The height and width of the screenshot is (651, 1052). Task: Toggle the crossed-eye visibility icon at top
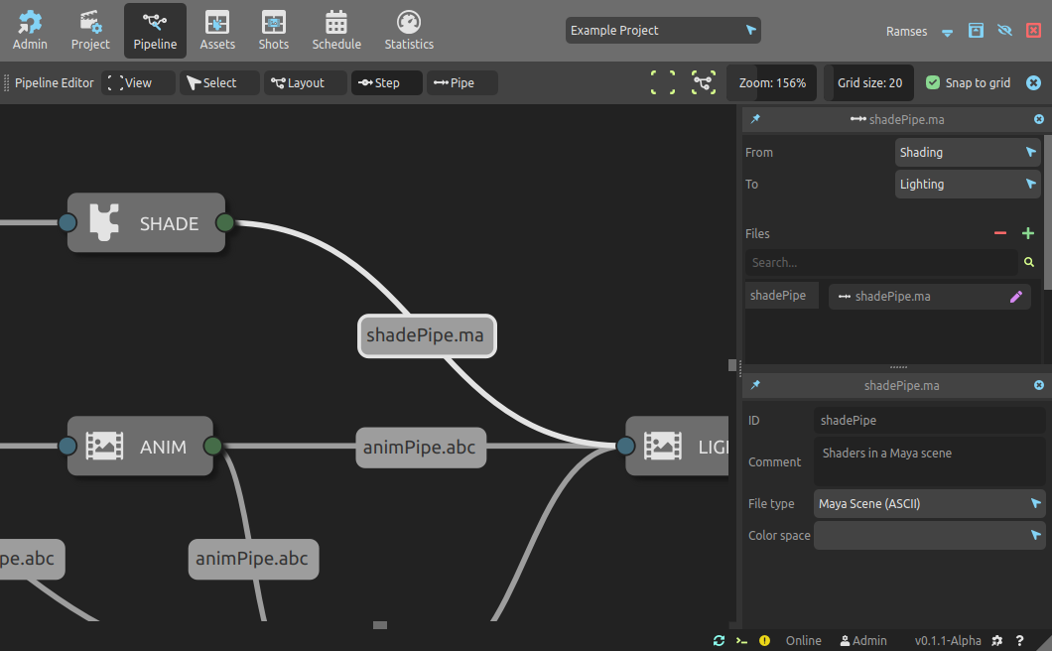pyautogui.click(x=1004, y=31)
